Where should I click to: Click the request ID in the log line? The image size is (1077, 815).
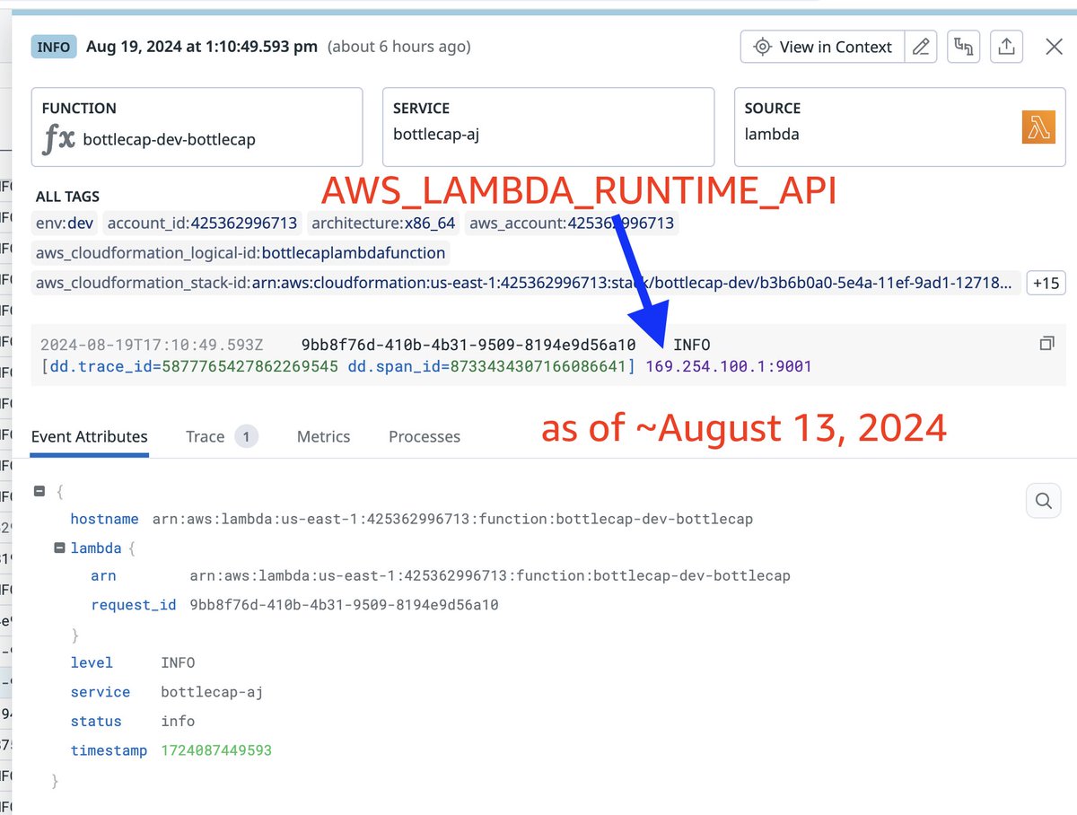468,345
